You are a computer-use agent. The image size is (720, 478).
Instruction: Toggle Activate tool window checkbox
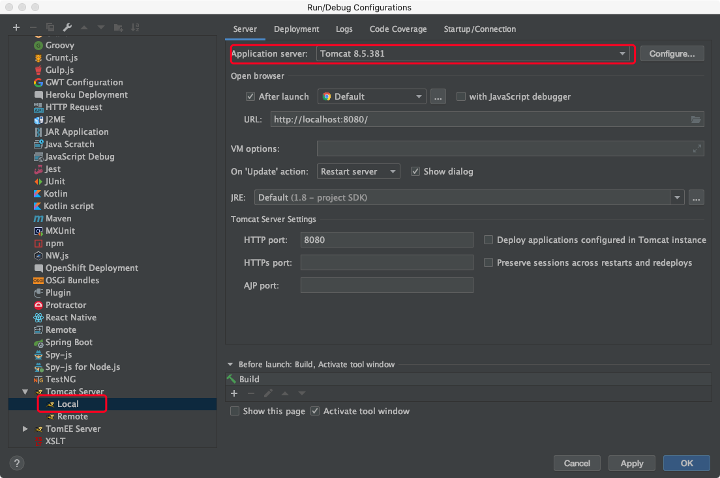[x=315, y=412]
